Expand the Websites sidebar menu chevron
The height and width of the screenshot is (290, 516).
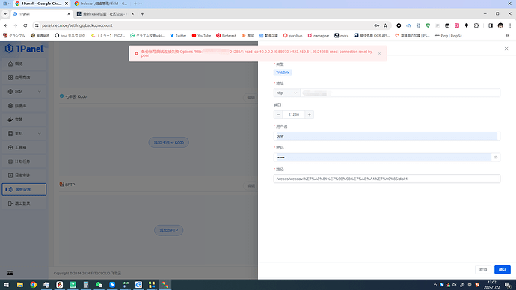(x=40, y=92)
